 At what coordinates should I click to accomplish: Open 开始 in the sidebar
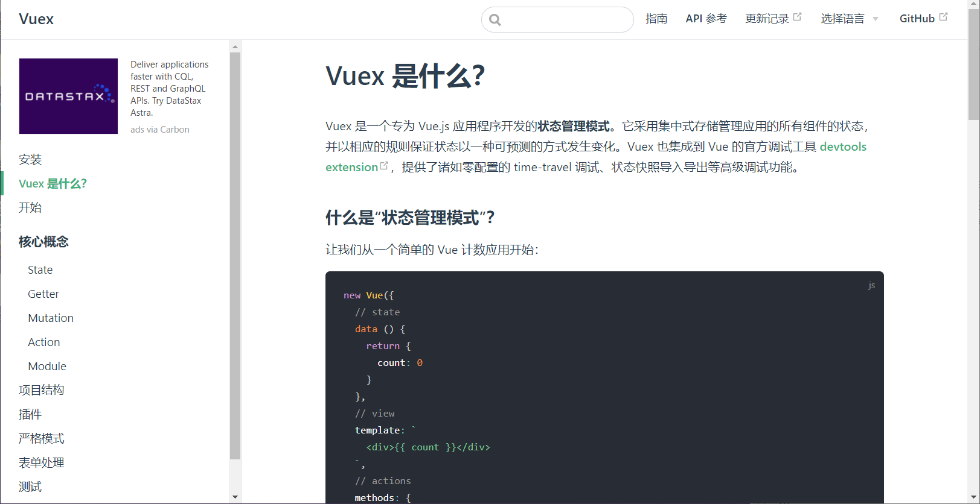(30, 207)
